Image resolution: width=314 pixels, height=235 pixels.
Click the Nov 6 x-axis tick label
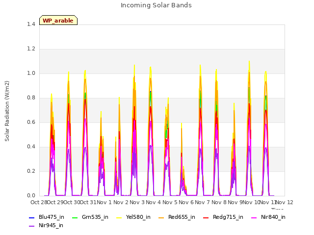click(186, 202)
